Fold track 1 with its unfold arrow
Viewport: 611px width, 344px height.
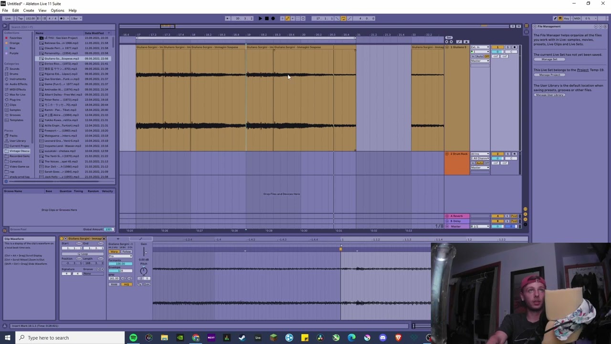[447, 47]
